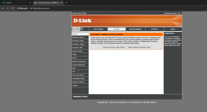Click the Not secure site indicator
207x112 pixels.
point(22,8)
